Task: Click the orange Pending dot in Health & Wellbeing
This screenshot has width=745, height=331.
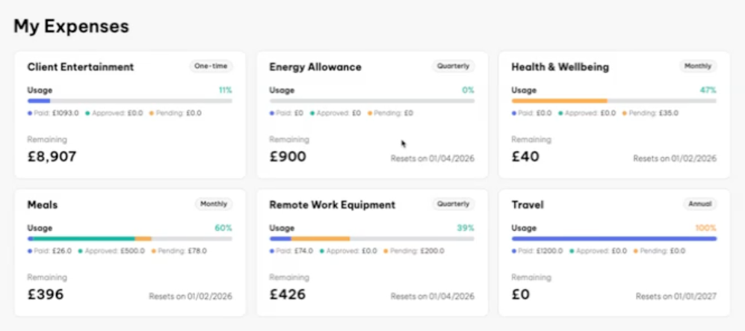Action: 624,113
